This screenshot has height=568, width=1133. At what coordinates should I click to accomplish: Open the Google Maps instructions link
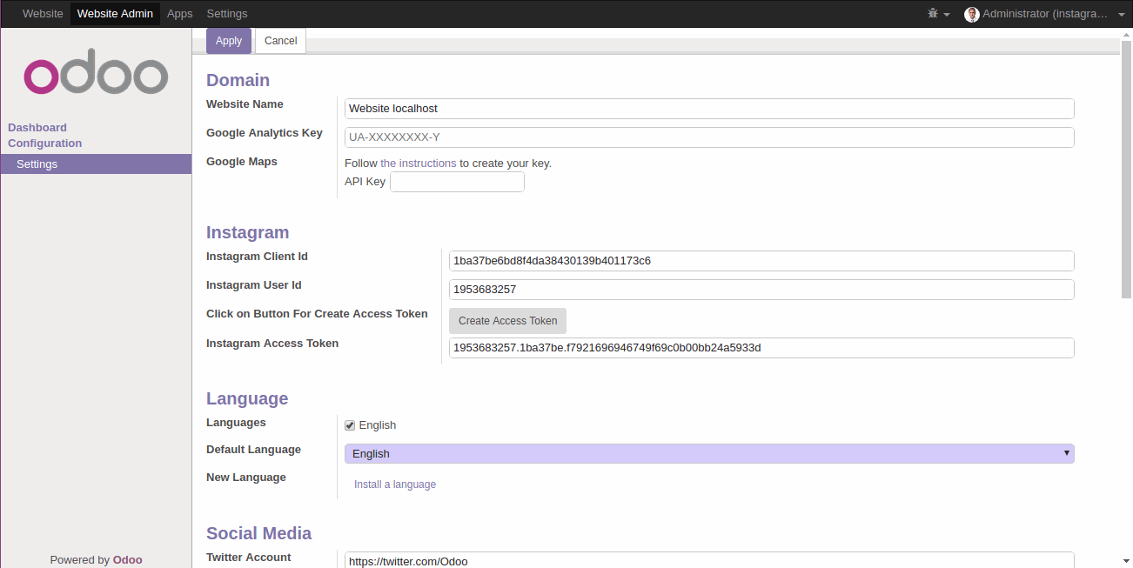tap(419, 164)
